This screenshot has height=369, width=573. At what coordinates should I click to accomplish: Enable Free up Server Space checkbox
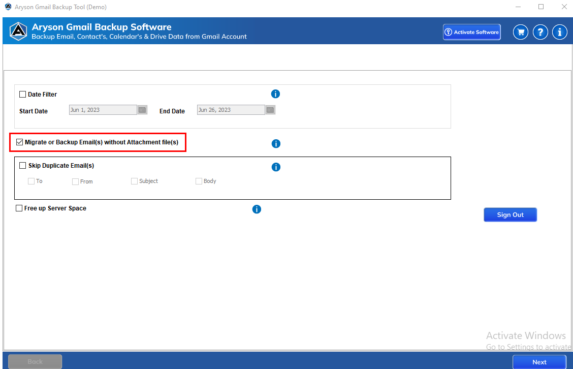click(x=19, y=208)
